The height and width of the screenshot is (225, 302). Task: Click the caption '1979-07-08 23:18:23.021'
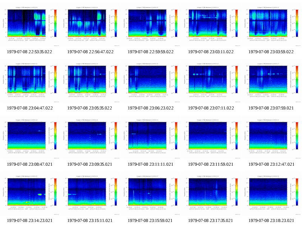(271, 220)
